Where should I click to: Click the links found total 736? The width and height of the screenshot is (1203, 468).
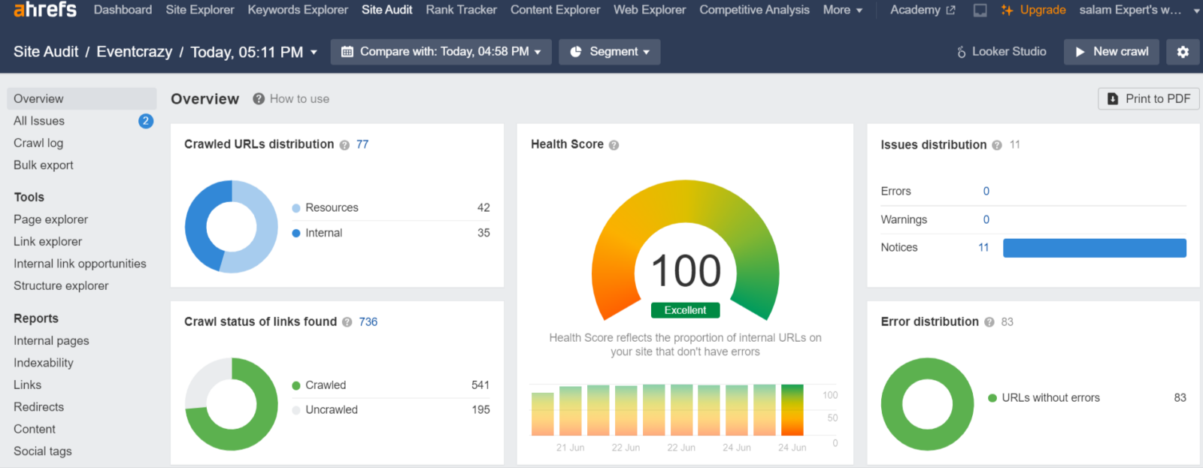368,322
